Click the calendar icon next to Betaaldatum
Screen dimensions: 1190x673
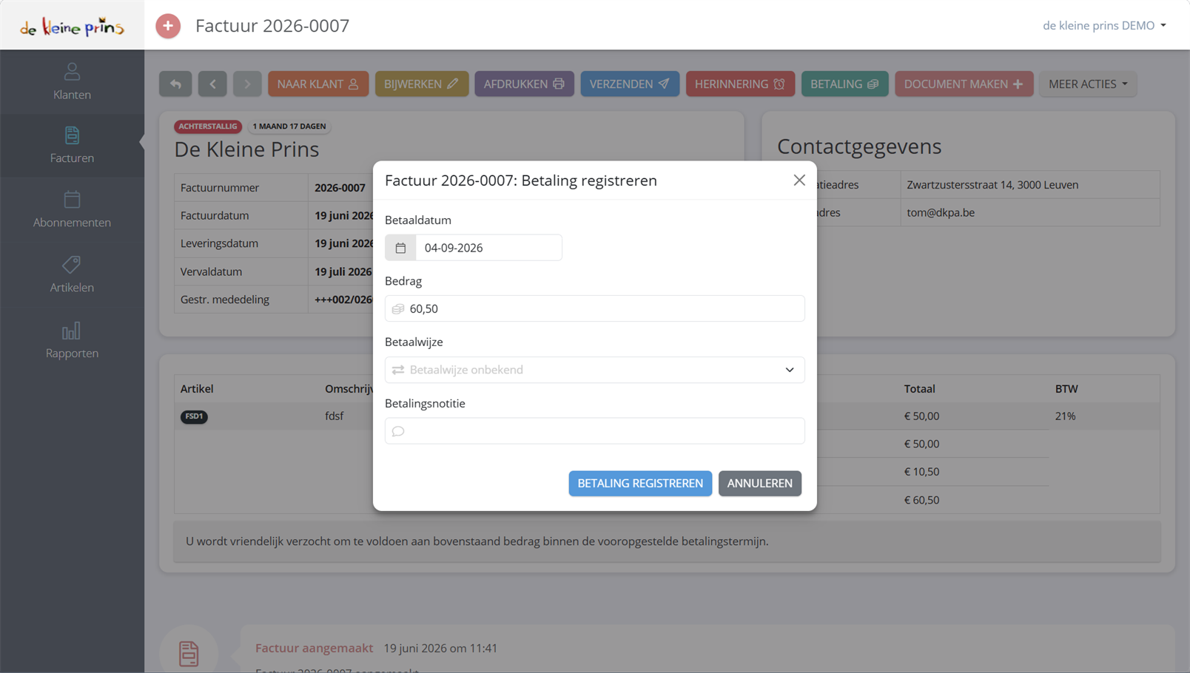pos(400,248)
